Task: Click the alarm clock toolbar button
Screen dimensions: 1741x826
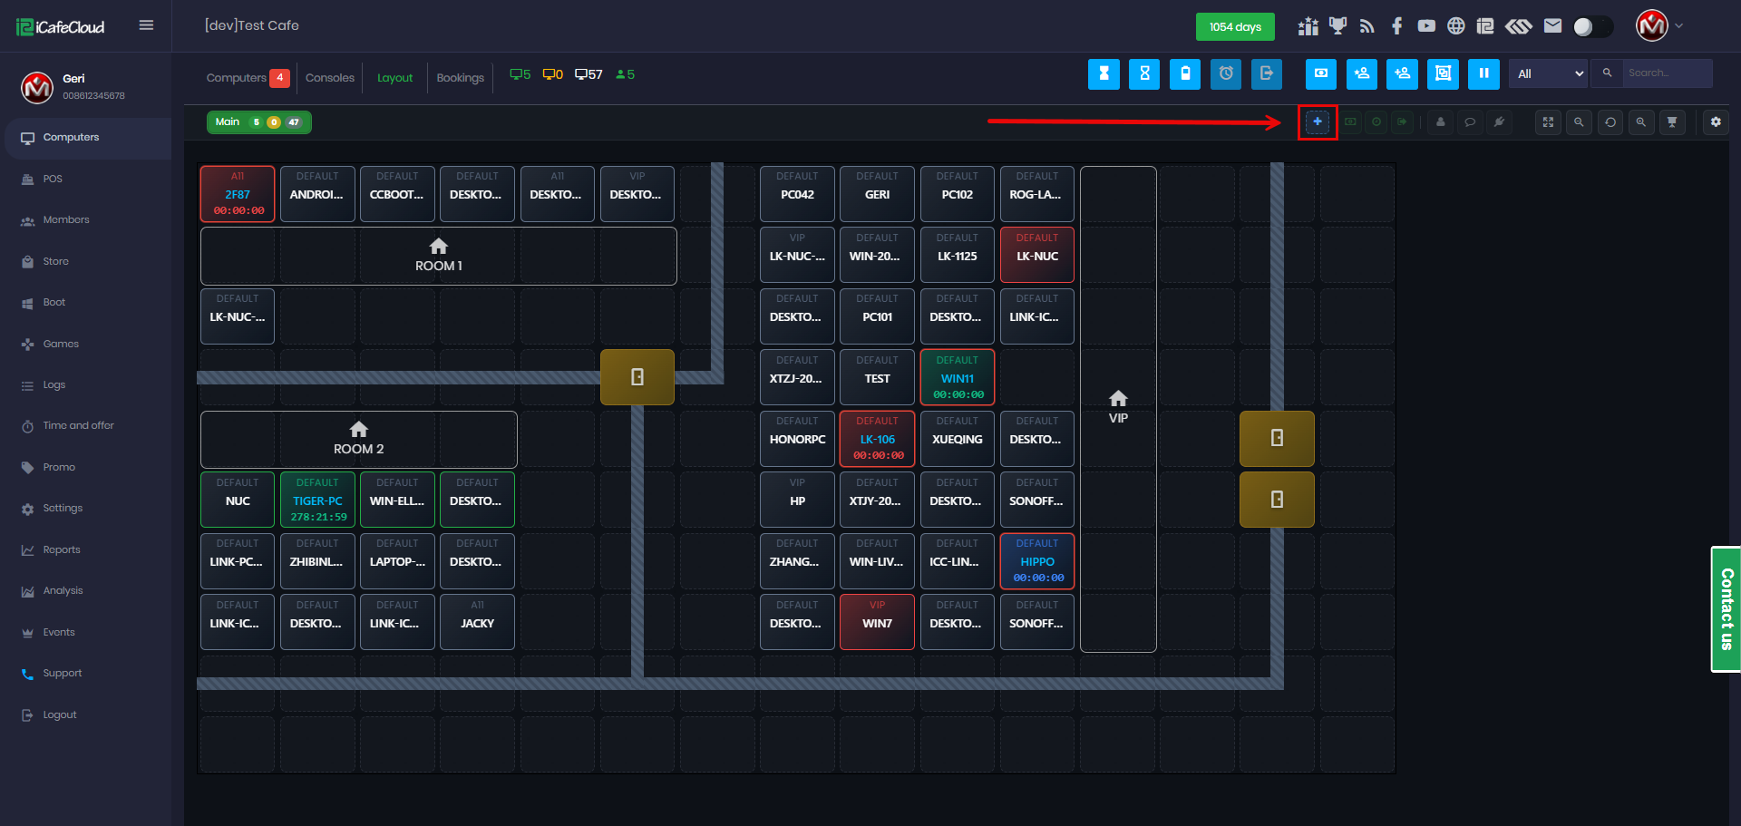Action: [1226, 74]
